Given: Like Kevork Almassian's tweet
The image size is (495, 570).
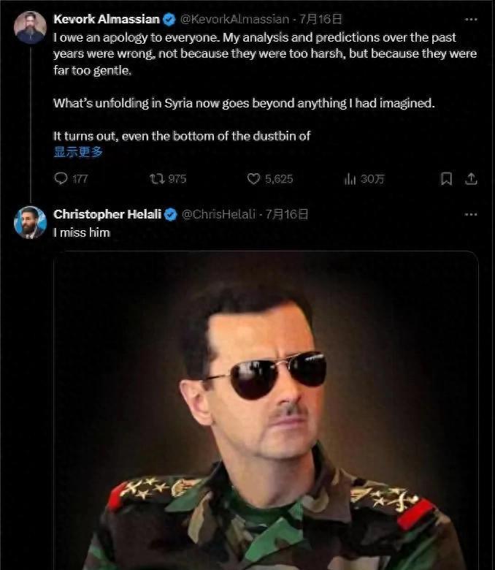Looking at the screenshot, I should tap(254, 179).
